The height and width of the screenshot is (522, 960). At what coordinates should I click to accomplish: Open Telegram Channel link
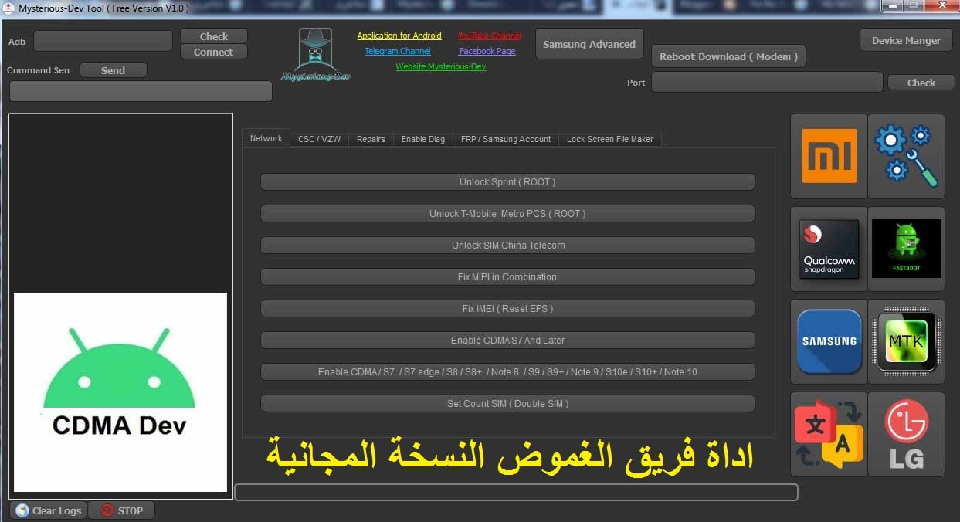pyautogui.click(x=398, y=51)
